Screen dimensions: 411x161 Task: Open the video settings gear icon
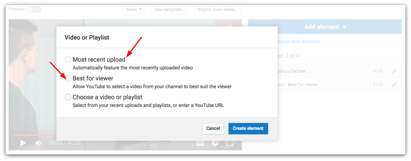click(x=215, y=143)
